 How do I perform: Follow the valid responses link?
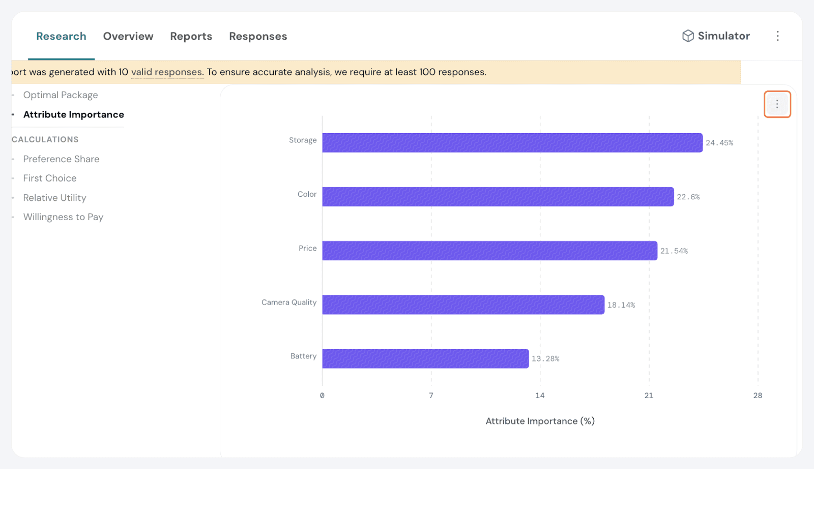click(167, 72)
